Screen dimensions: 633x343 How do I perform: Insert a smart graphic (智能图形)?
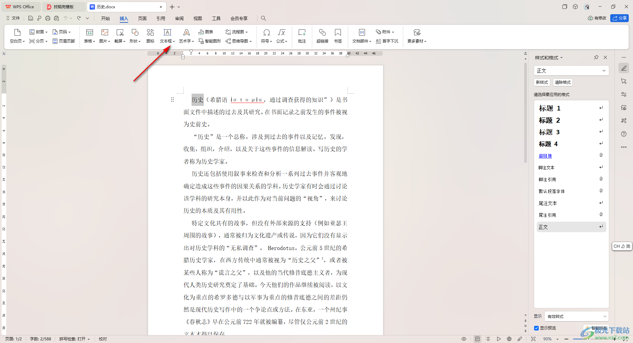click(210, 41)
